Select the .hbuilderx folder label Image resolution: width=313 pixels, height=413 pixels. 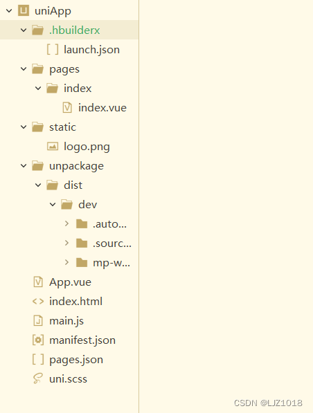tap(74, 30)
